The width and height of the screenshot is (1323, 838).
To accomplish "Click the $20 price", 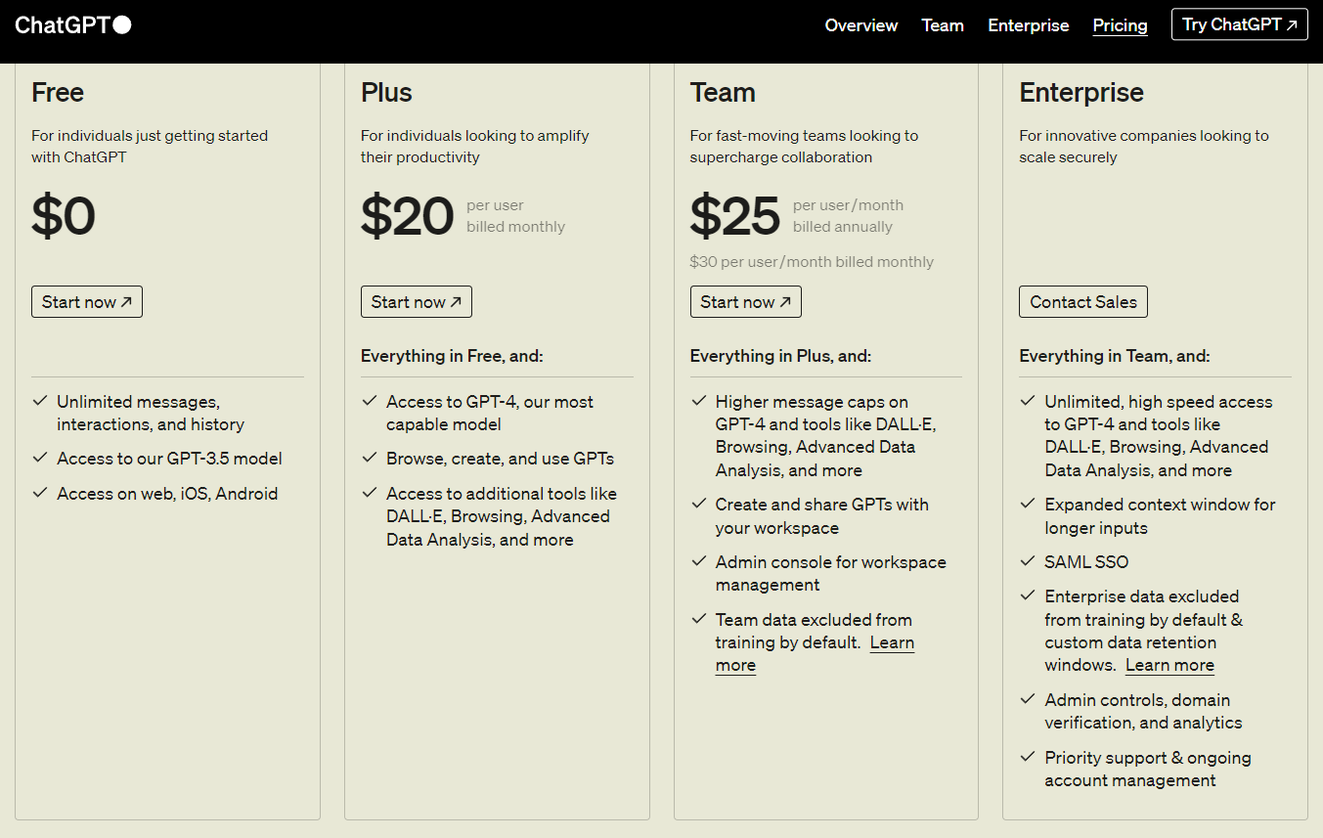I will pos(407,216).
